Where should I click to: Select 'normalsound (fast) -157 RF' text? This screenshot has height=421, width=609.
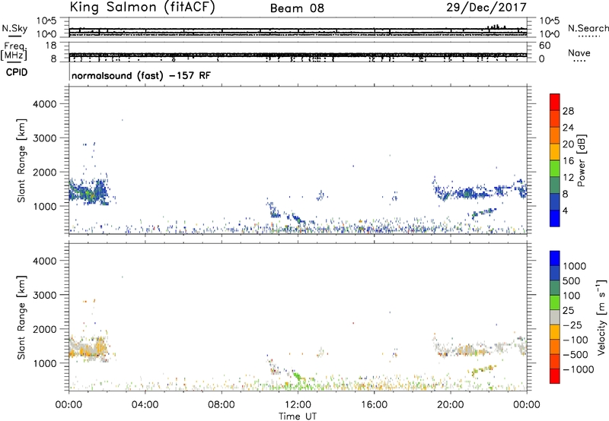[142, 75]
